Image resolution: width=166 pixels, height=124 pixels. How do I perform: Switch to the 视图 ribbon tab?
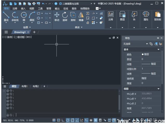point(32,9)
